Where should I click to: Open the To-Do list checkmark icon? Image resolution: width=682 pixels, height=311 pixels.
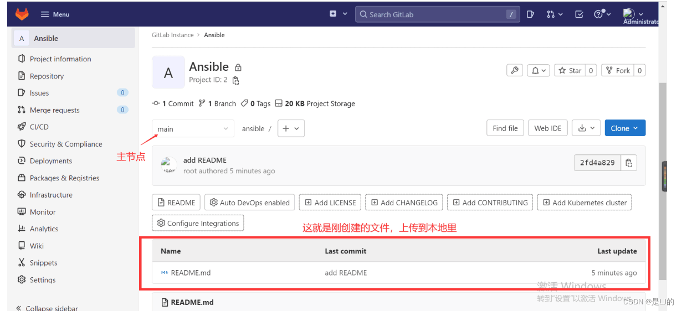click(579, 14)
